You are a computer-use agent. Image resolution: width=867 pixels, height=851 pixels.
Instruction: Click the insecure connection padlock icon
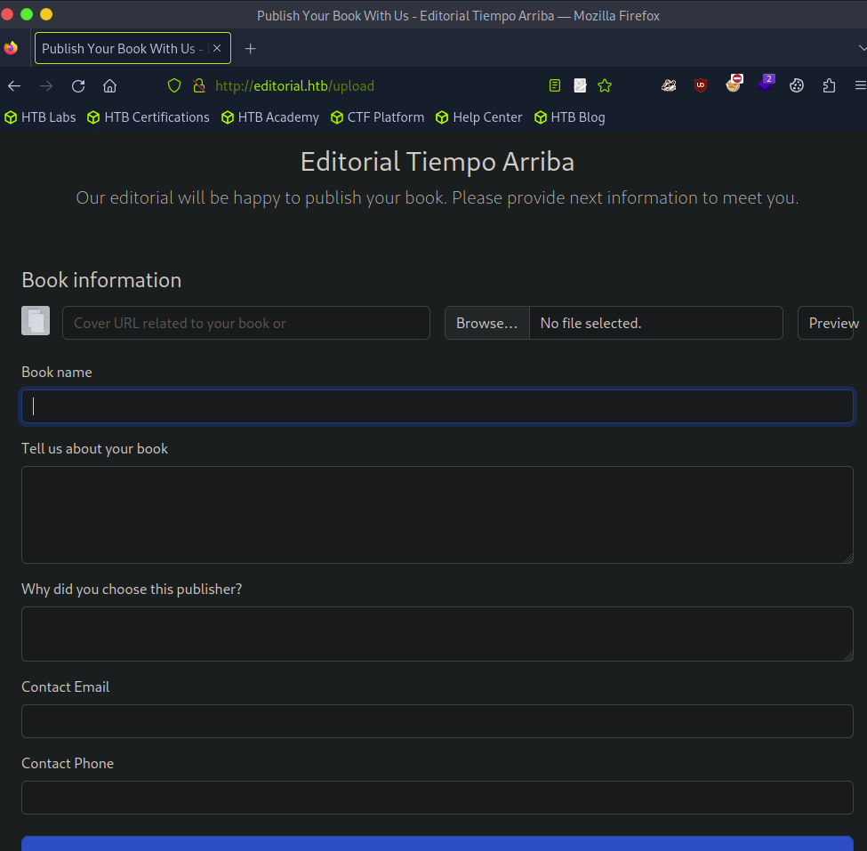coord(198,86)
